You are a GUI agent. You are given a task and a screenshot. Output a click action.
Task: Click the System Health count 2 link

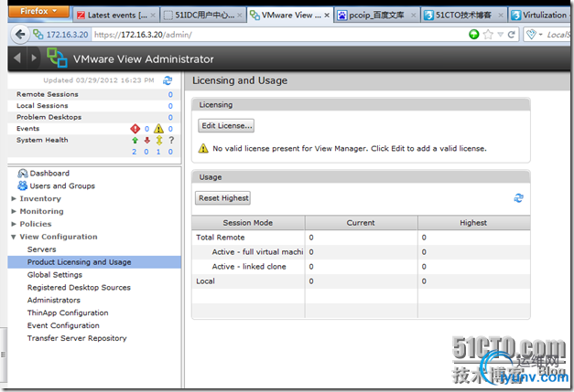pyautogui.click(x=135, y=152)
